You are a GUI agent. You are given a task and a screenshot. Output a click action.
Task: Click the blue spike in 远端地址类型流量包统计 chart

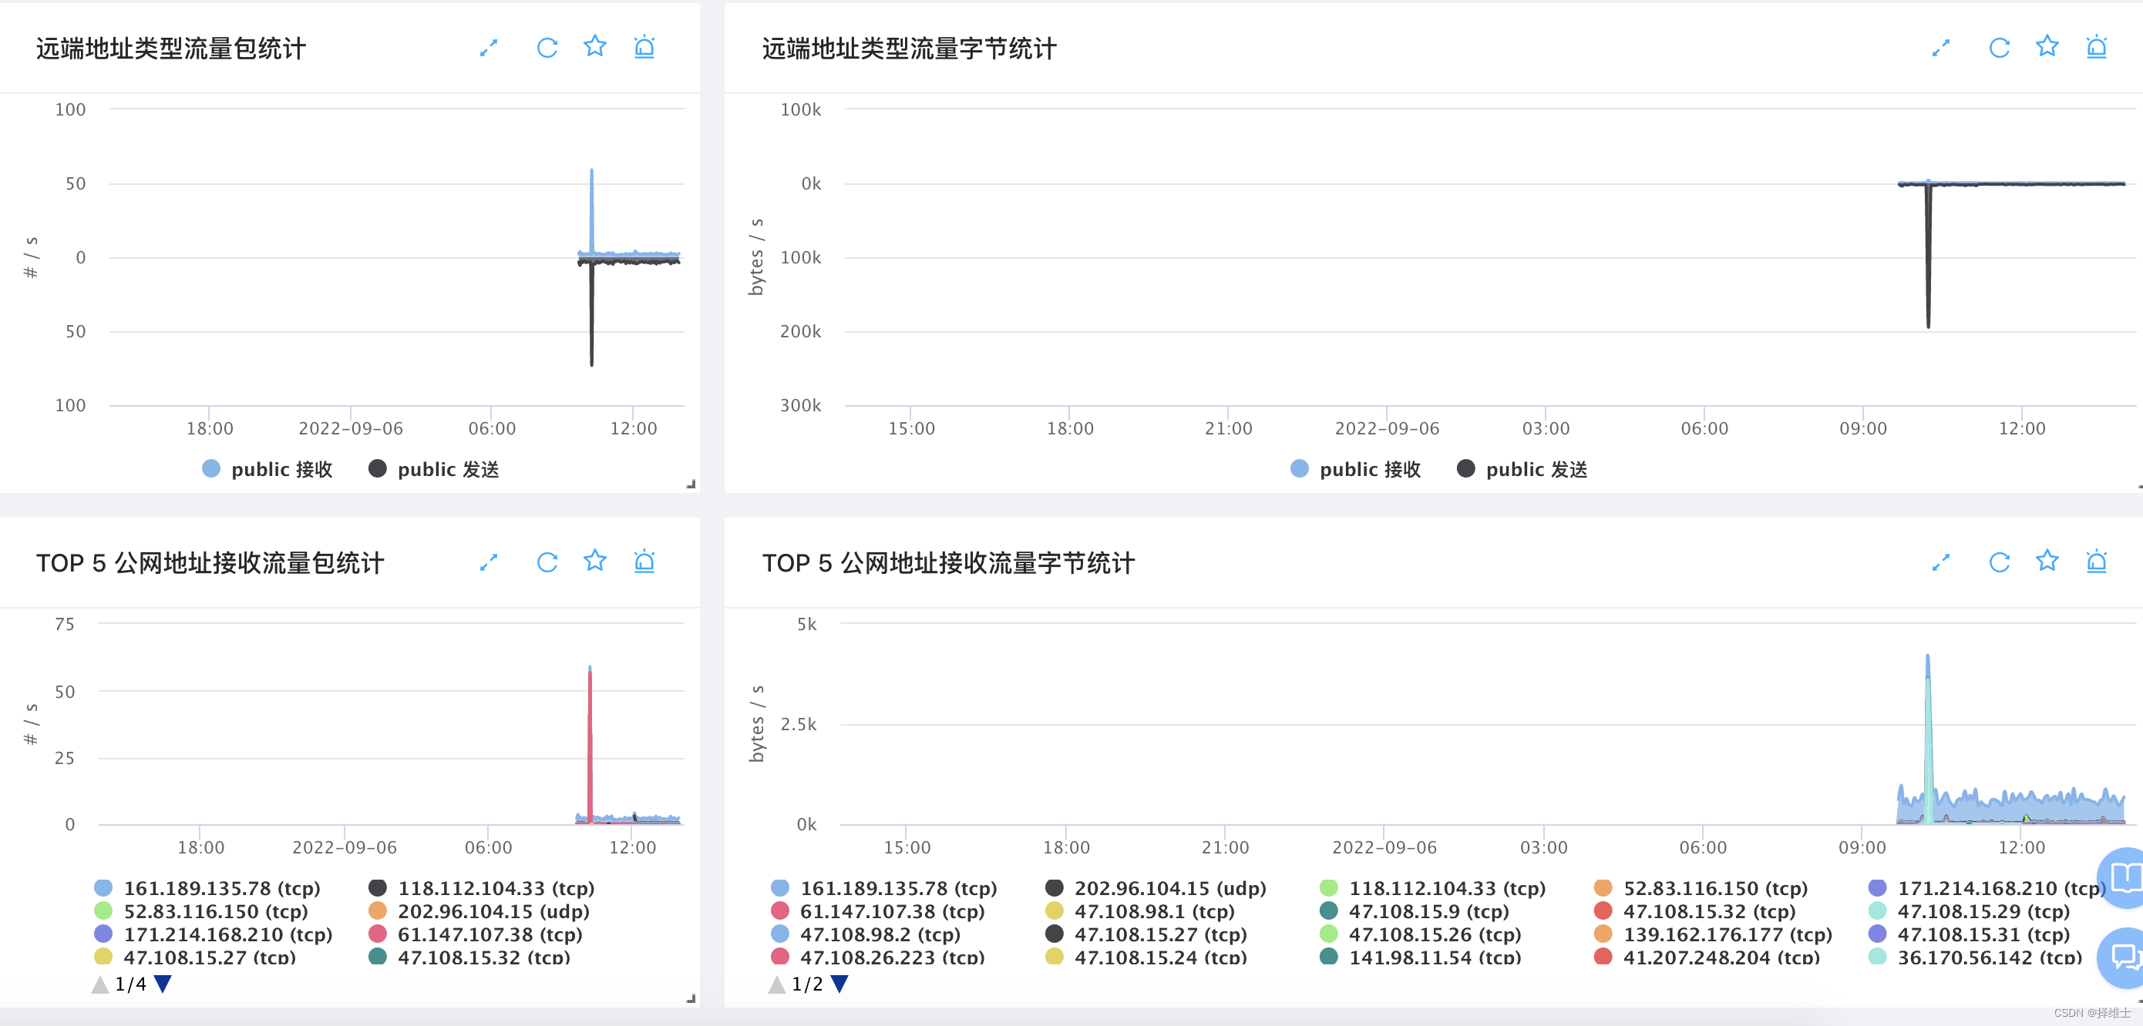(x=591, y=199)
